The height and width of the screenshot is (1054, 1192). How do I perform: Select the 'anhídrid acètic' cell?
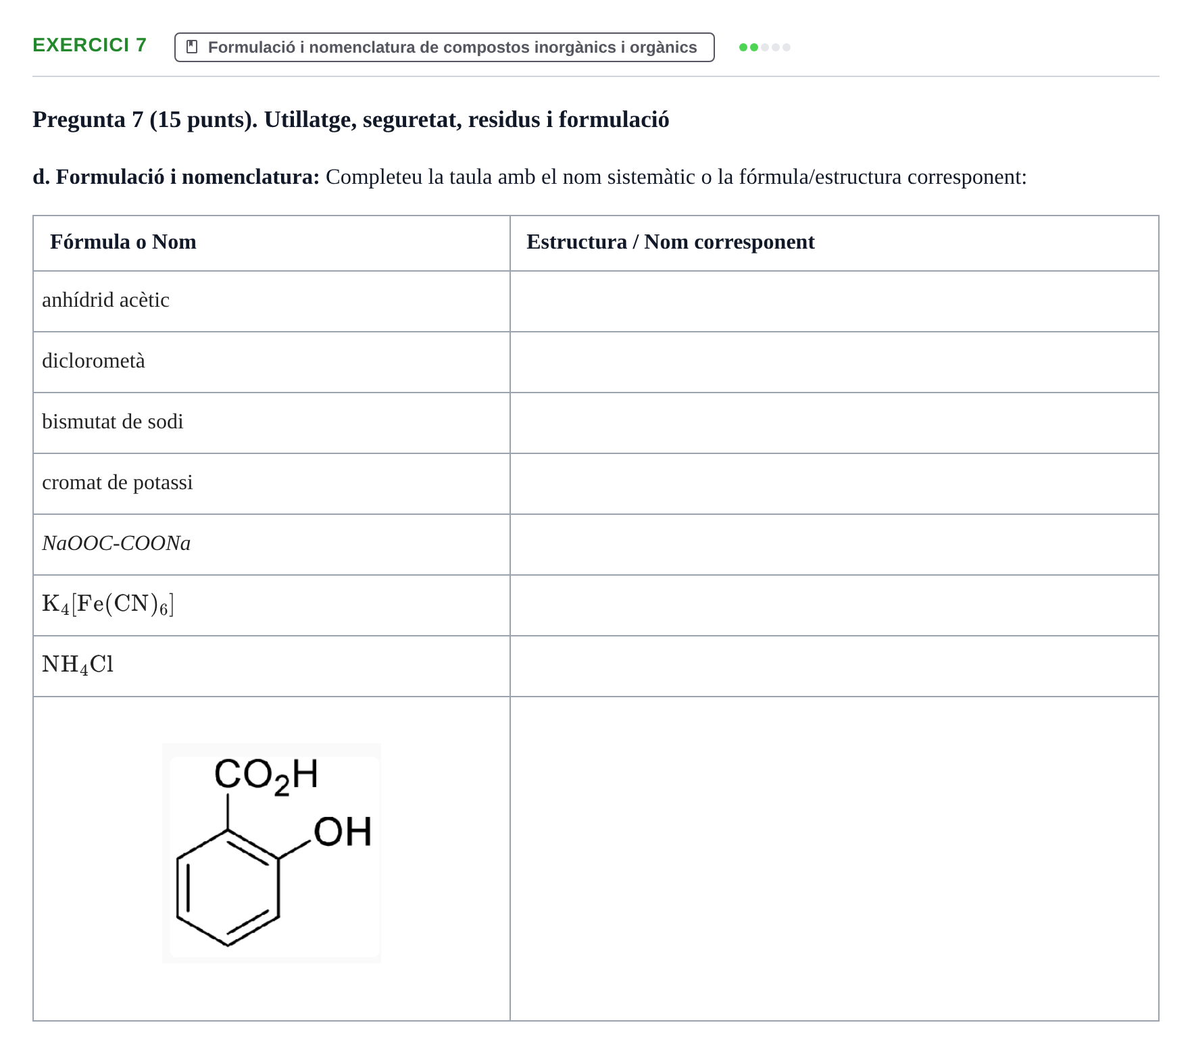[272, 301]
